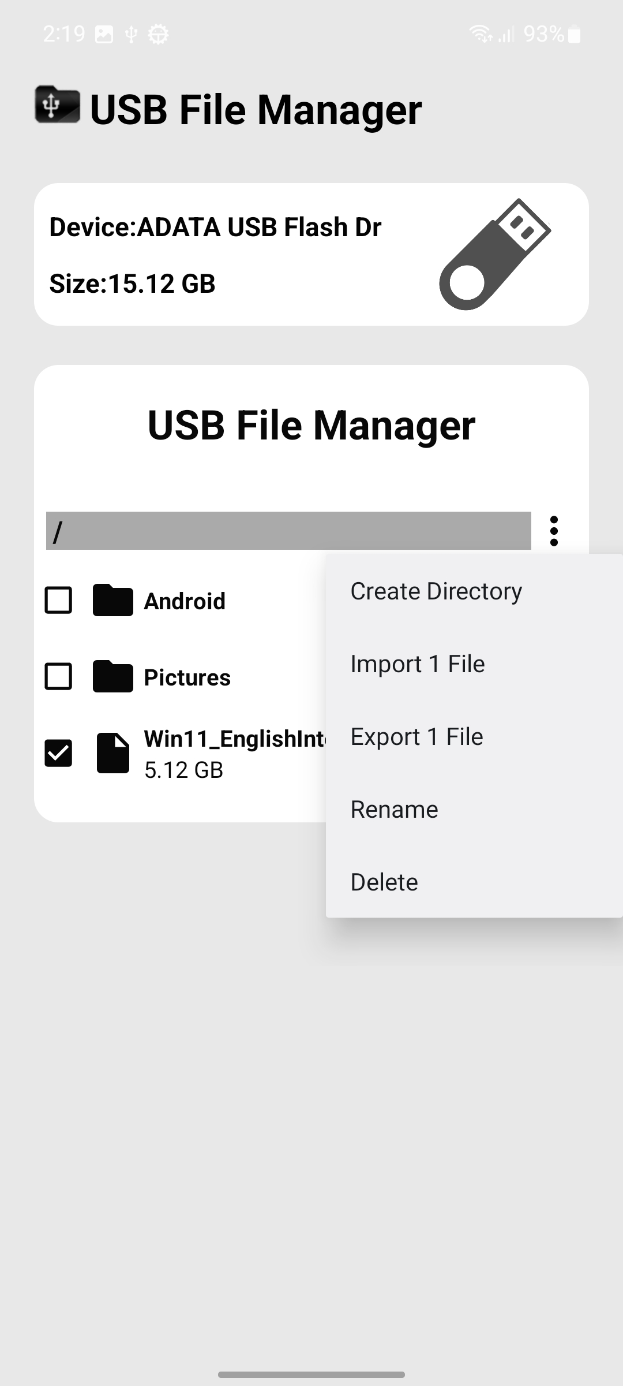Tap the root path bar
623x1386 pixels.
click(x=288, y=531)
